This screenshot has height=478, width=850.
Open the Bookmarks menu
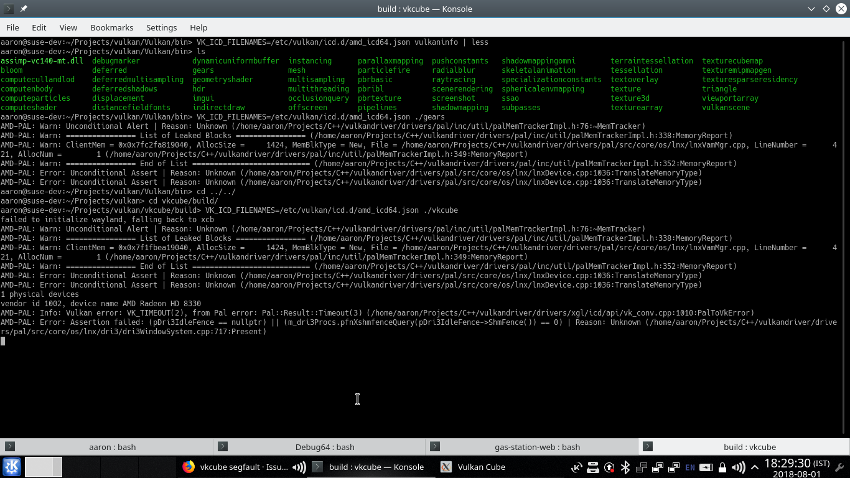(x=112, y=27)
